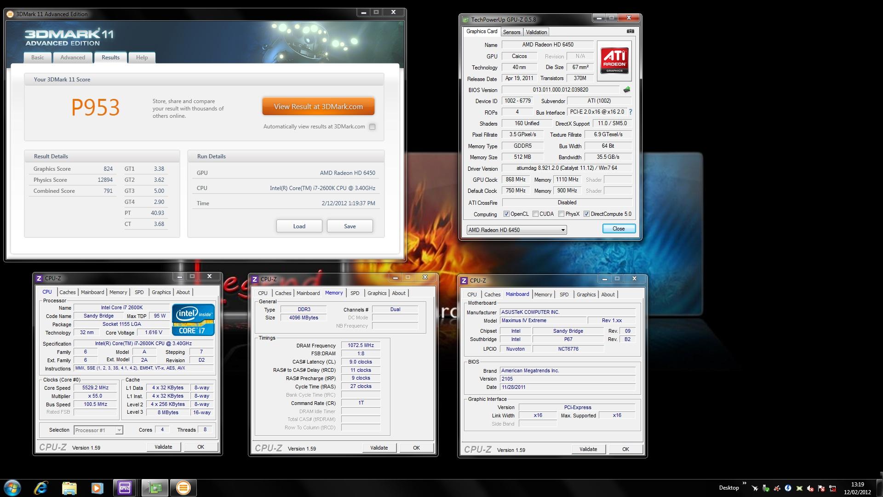Click the green X tray icon
The image size is (883, 497).
[799, 488]
